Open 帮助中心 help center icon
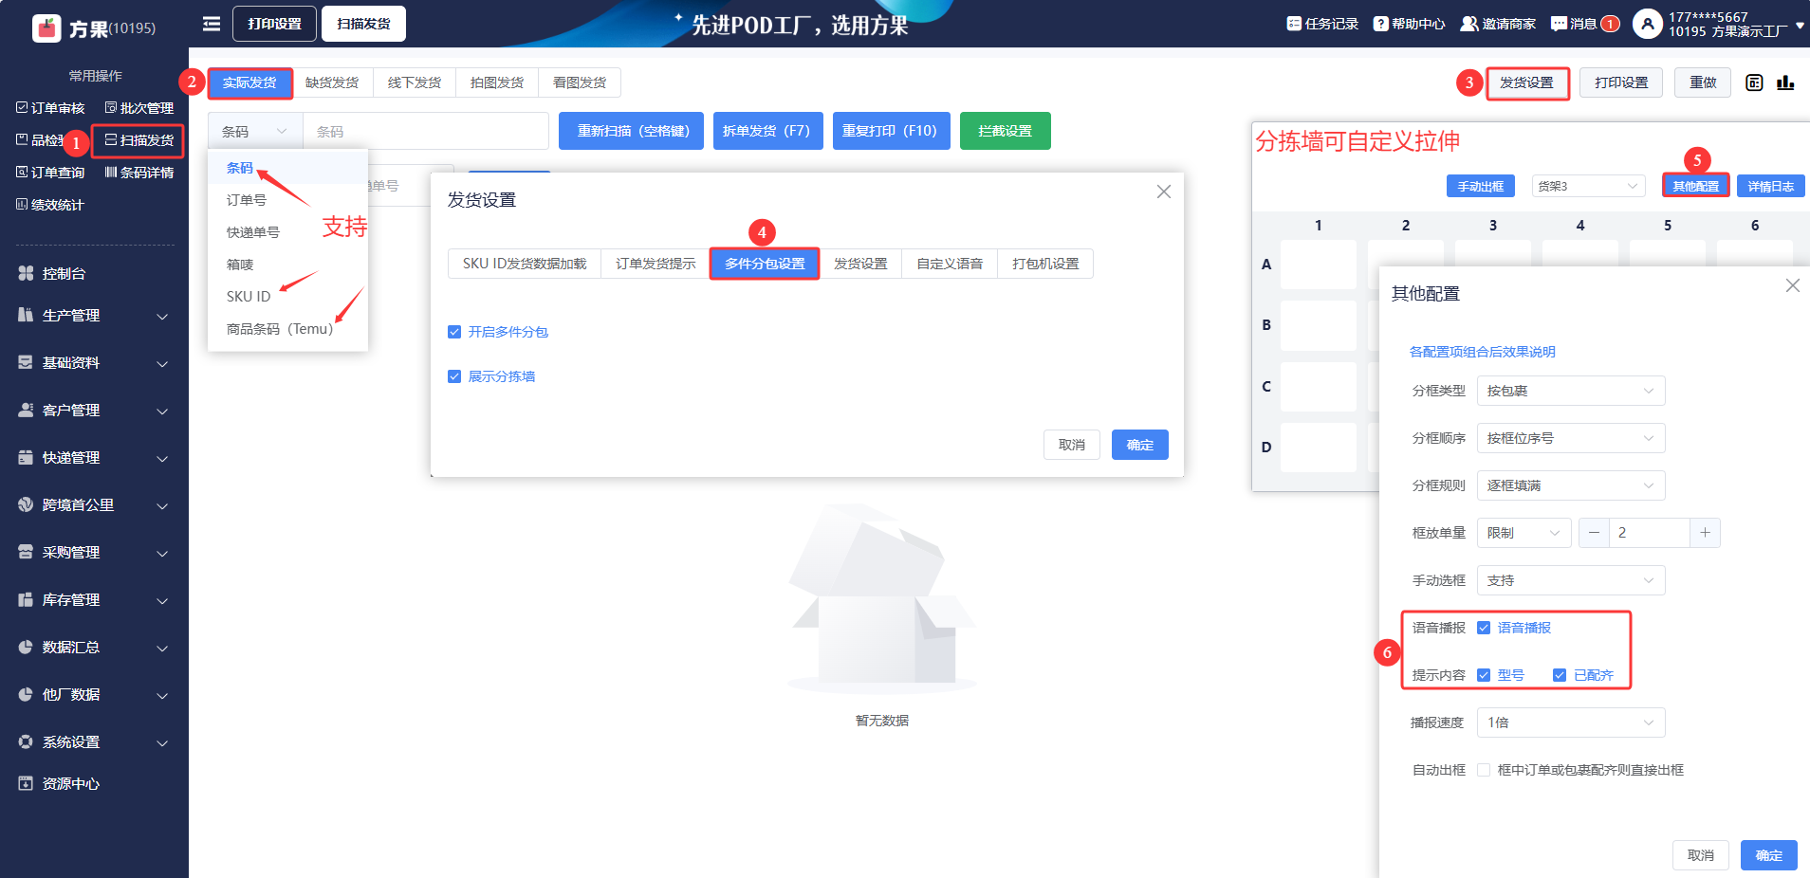The width and height of the screenshot is (1810, 878). [x=1381, y=24]
